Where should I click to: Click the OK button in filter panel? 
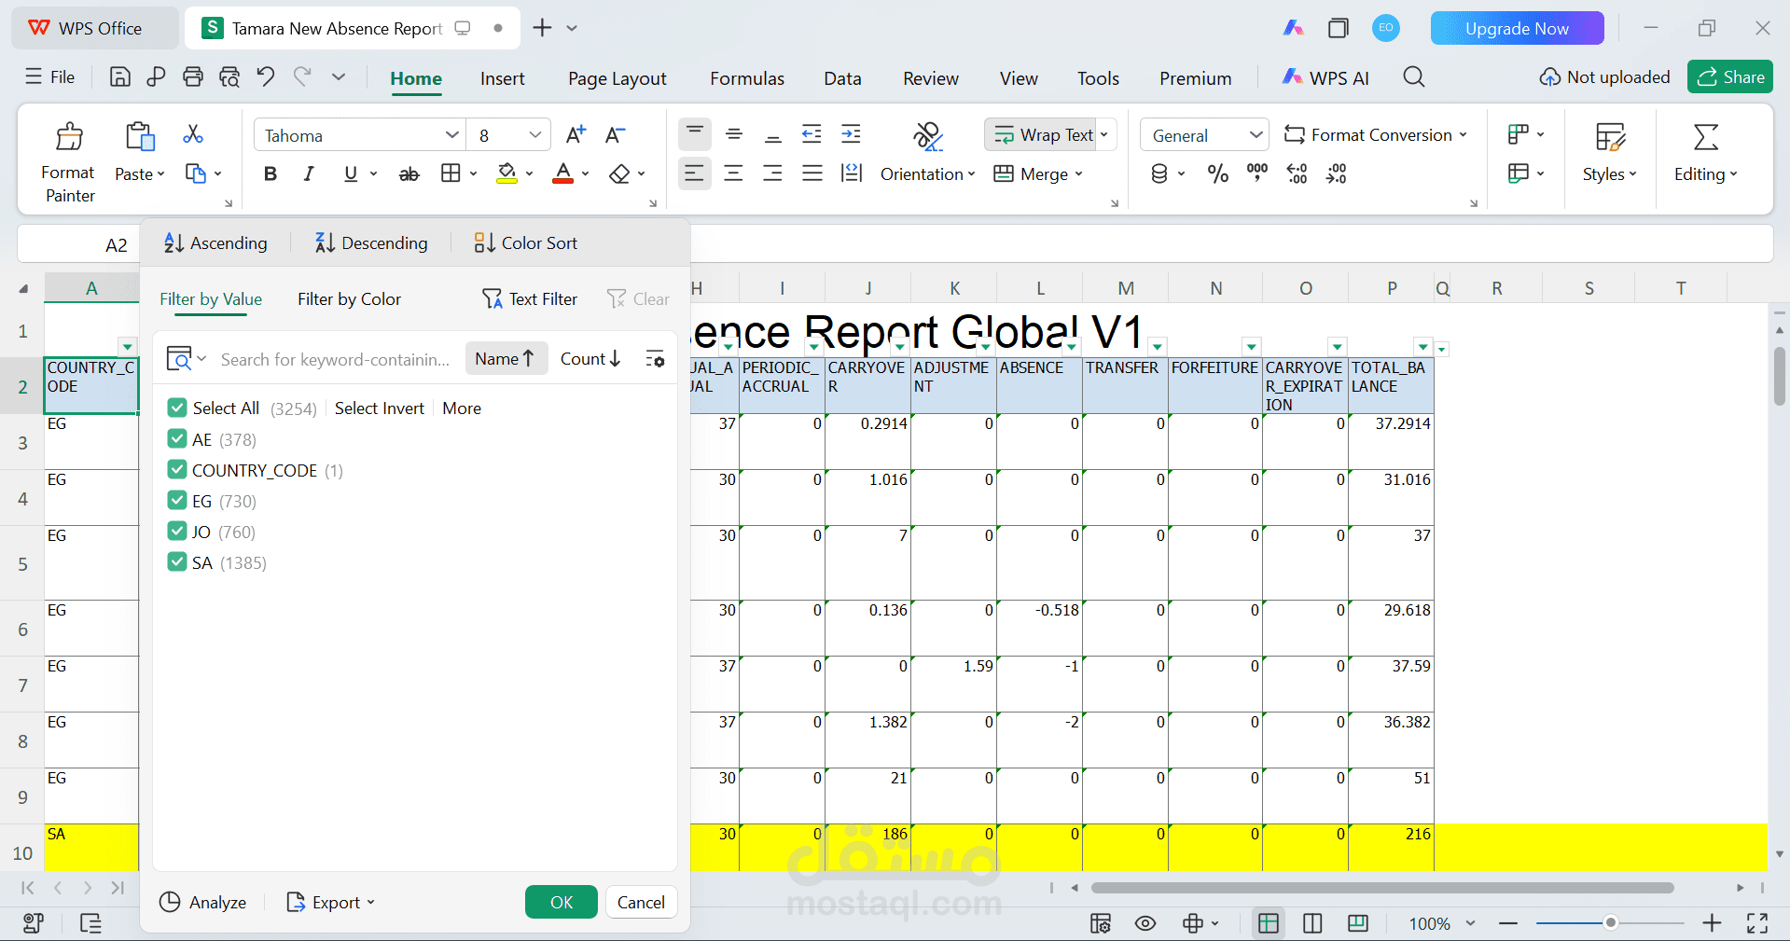(562, 902)
